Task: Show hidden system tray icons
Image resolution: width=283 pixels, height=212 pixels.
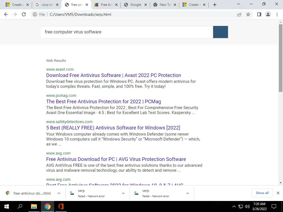Action: pyautogui.click(x=234, y=206)
